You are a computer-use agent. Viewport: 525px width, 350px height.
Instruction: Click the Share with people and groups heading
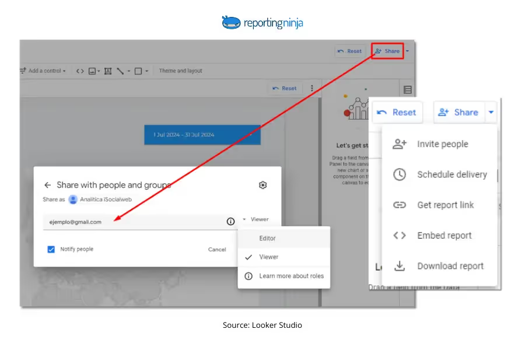[x=114, y=185]
